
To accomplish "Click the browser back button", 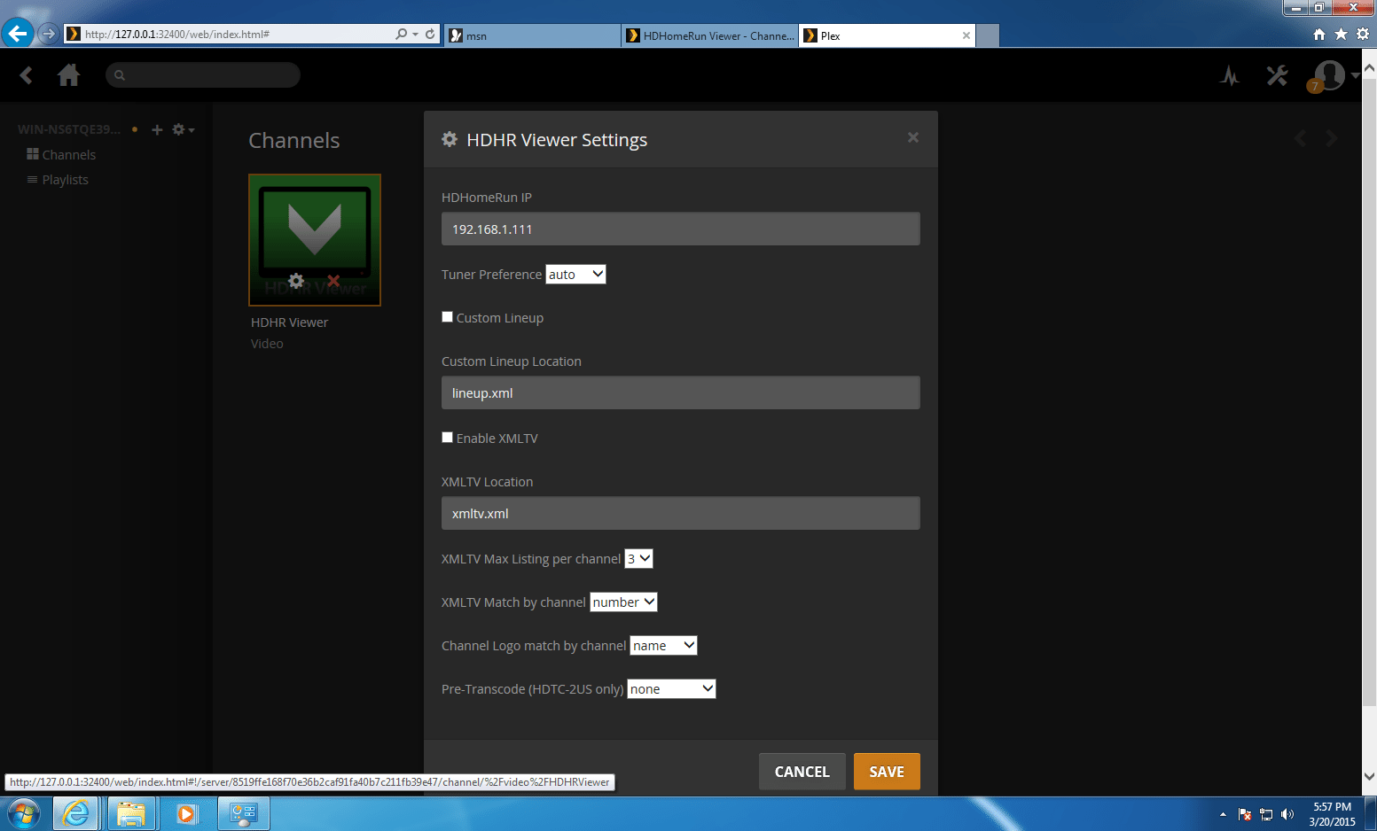I will (x=17, y=34).
